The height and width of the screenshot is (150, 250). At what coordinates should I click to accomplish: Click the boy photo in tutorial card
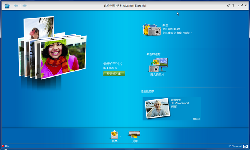click(x=157, y=108)
